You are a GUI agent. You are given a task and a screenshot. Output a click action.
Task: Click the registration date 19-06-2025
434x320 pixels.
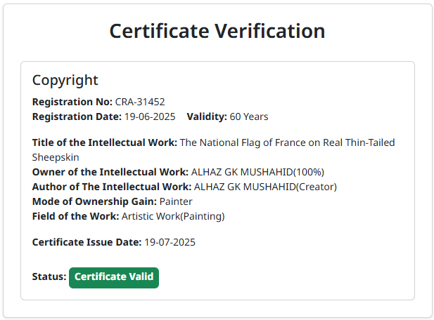click(x=149, y=116)
